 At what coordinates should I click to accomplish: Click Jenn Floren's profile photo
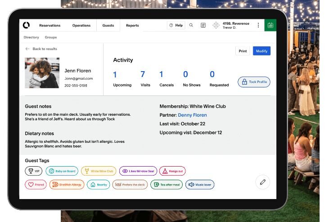42,72
